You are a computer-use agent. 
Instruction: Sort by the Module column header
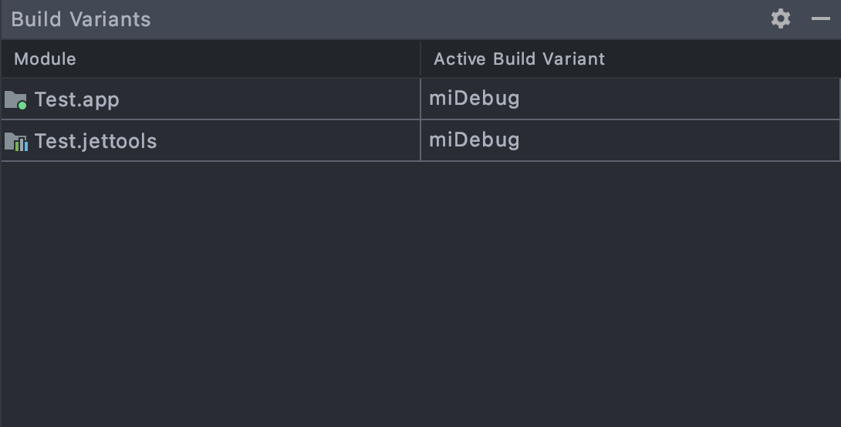tap(45, 59)
